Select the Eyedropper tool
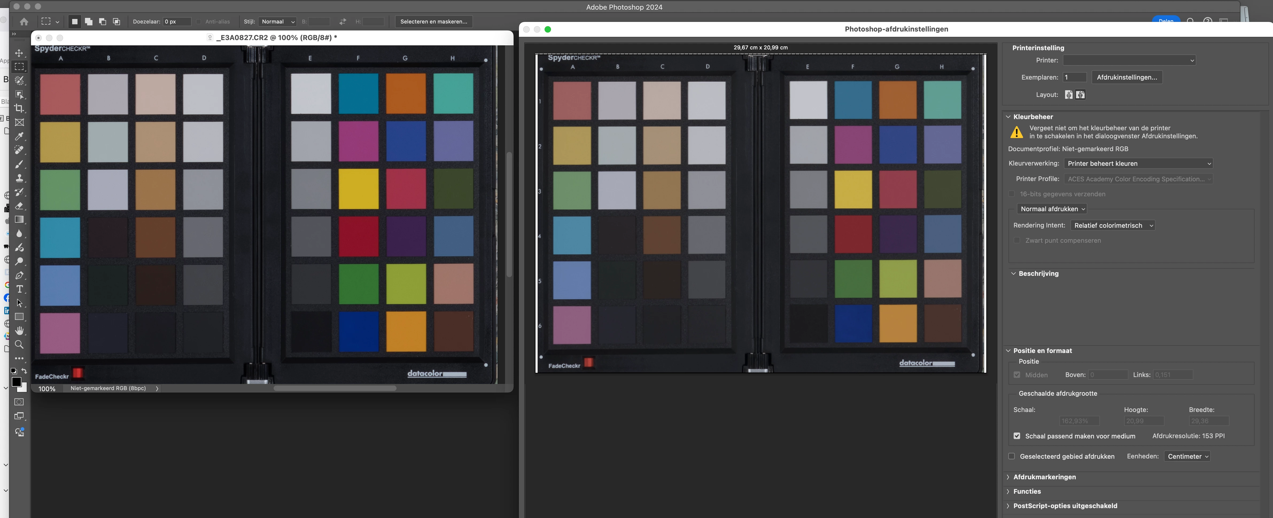This screenshot has width=1273, height=518. [x=19, y=136]
